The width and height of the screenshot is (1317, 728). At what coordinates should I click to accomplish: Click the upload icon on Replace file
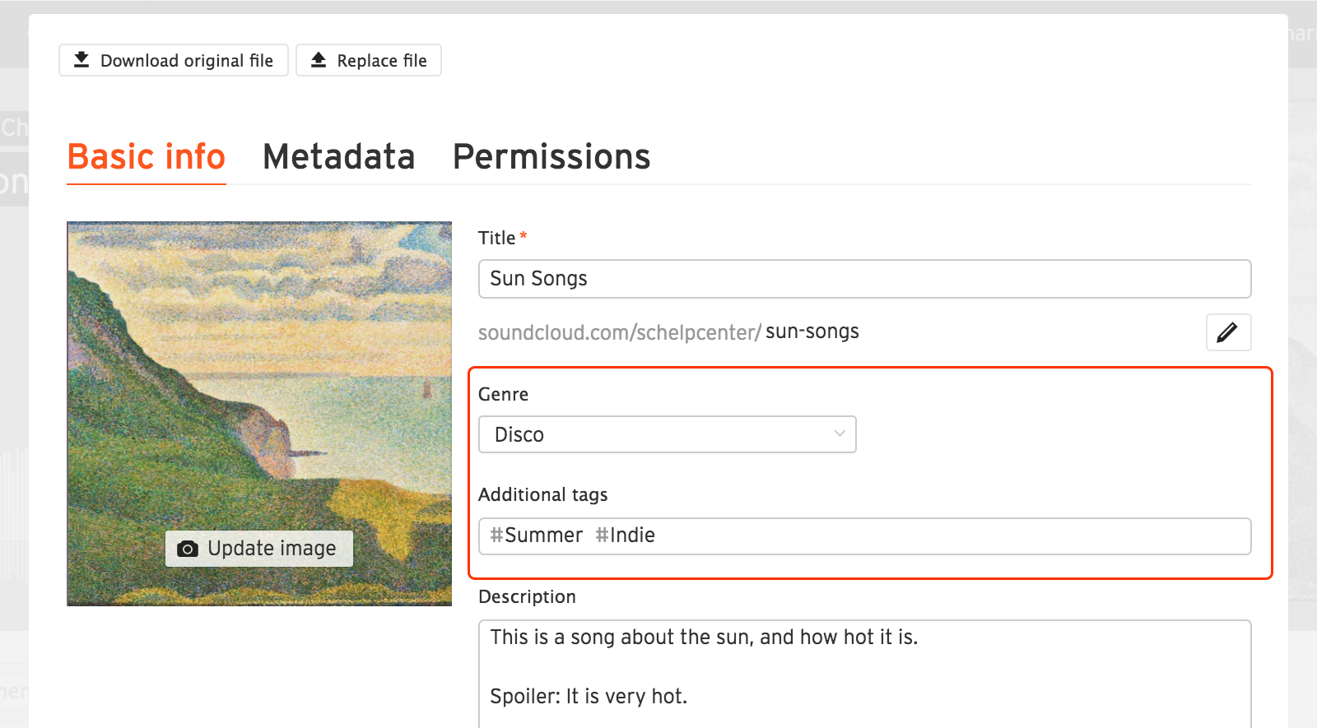[x=319, y=59]
